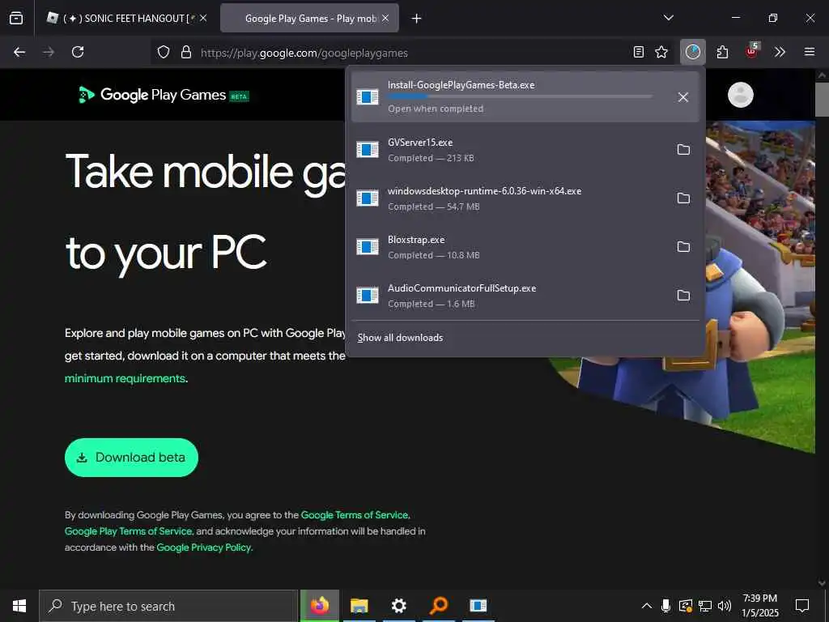
Task: Open the installer window icon in taskbar
Action: [x=478, y=606]
